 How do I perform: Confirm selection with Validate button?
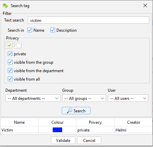pyautogui.click(x=63, y=140)
